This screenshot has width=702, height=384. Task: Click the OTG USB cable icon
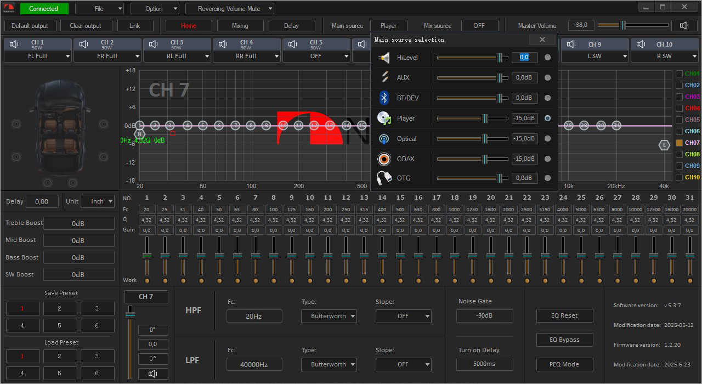384,178
